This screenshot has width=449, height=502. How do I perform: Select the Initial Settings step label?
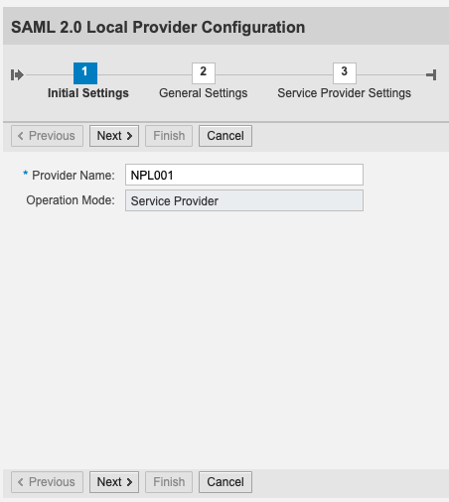tap(88, 93)
